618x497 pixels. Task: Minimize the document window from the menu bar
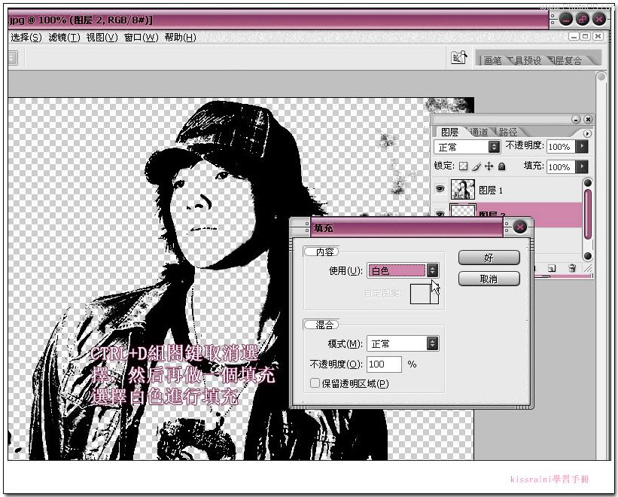point(574,37)
